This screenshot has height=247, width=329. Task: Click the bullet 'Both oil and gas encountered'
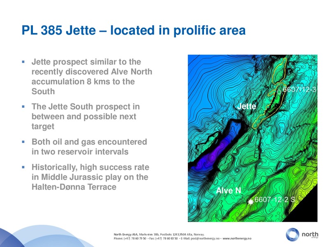point(89,142)
